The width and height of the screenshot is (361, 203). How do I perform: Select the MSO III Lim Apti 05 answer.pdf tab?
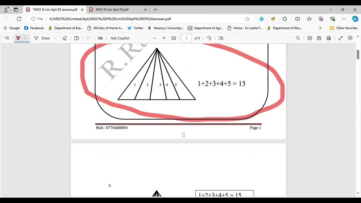tap(55, 10)
